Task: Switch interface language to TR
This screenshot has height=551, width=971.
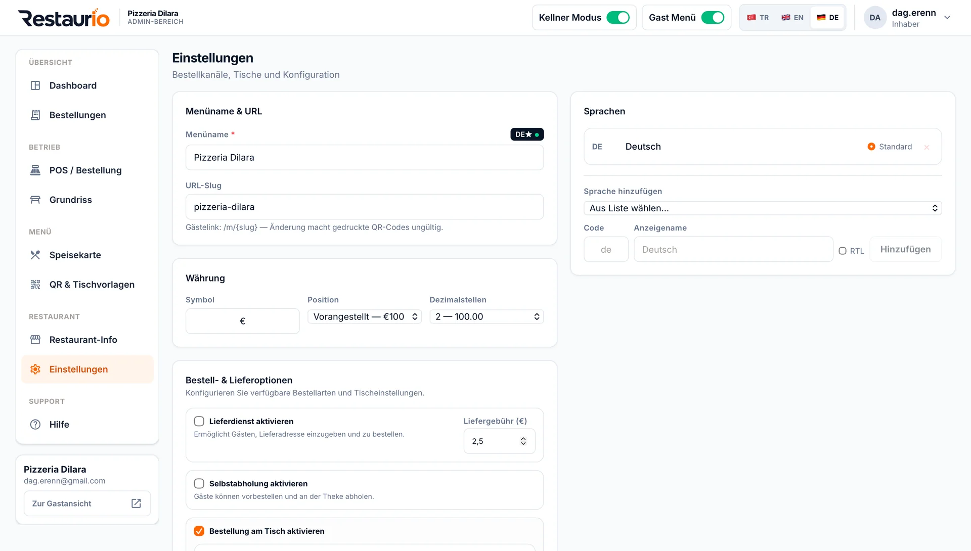Action: click(758, 18)
